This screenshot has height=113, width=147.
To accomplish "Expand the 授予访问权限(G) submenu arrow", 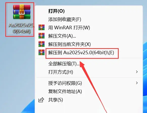I will [x=137, y=83].
